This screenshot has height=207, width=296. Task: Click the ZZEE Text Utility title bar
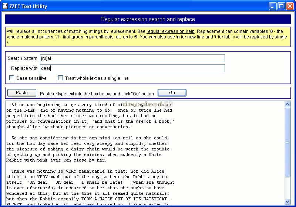148,6
